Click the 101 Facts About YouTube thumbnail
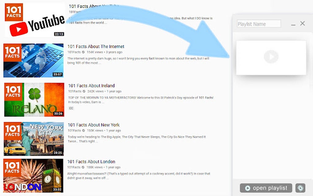Screen dimensions: 313x196 [x=33, y=19]
